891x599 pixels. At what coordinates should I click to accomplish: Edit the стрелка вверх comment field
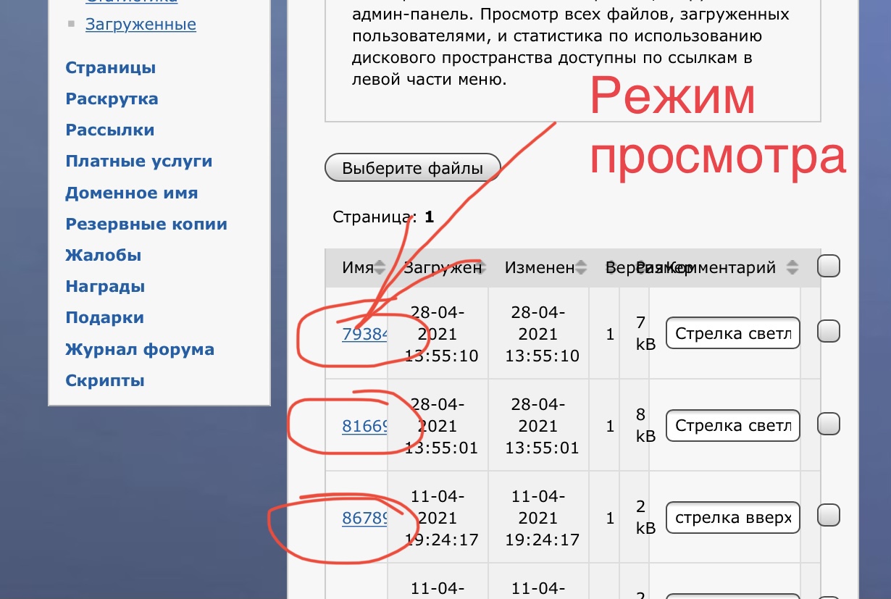[732, 518]
